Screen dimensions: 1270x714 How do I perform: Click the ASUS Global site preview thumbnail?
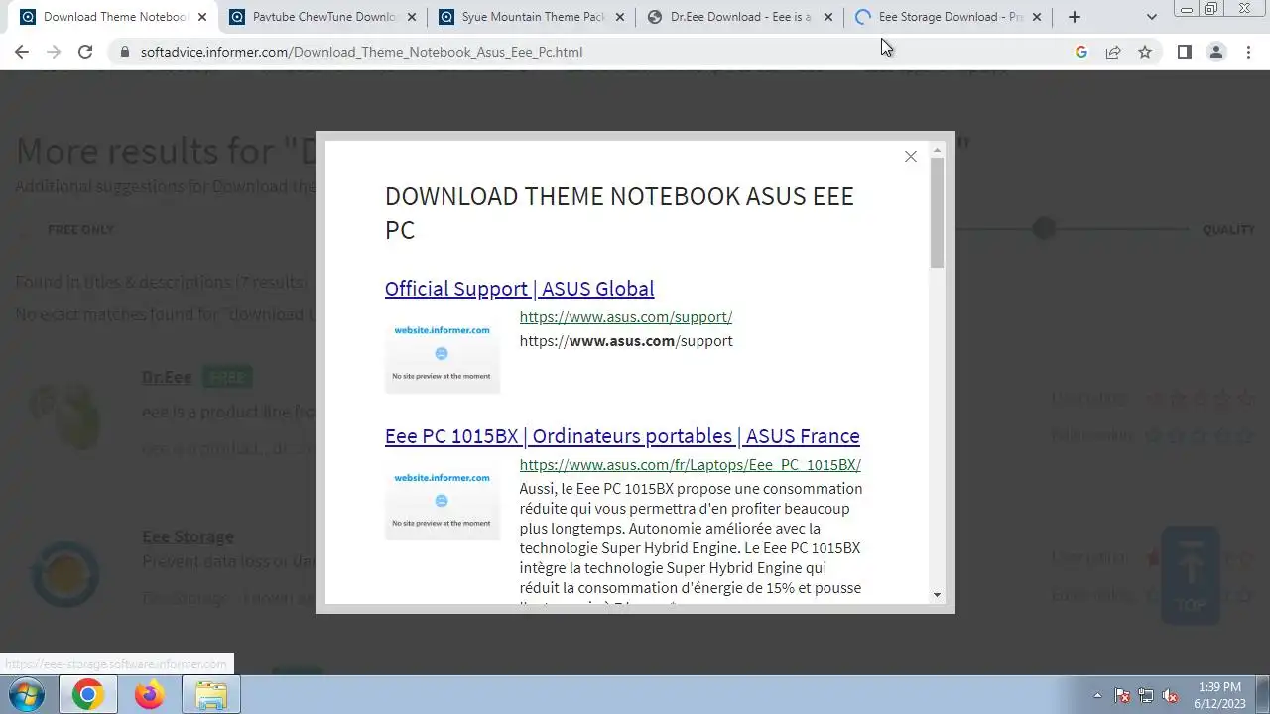(x=443, y=355)
